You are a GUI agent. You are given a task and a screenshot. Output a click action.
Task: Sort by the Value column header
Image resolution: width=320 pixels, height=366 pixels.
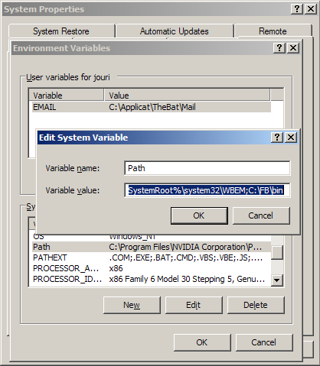(187, 96)
